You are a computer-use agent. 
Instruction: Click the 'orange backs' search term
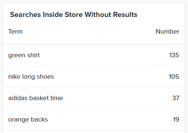[x=28, y=119]
